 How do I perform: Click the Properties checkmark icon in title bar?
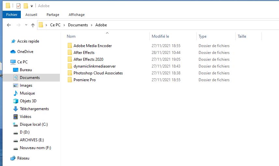coord(19,6)
